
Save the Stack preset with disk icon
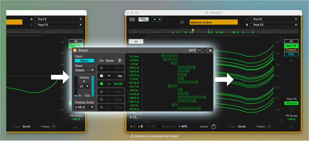210,50
